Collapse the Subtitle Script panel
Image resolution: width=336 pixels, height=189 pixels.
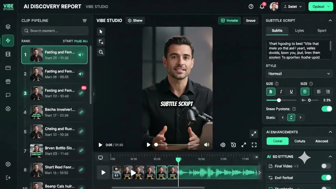coord(330,20)
